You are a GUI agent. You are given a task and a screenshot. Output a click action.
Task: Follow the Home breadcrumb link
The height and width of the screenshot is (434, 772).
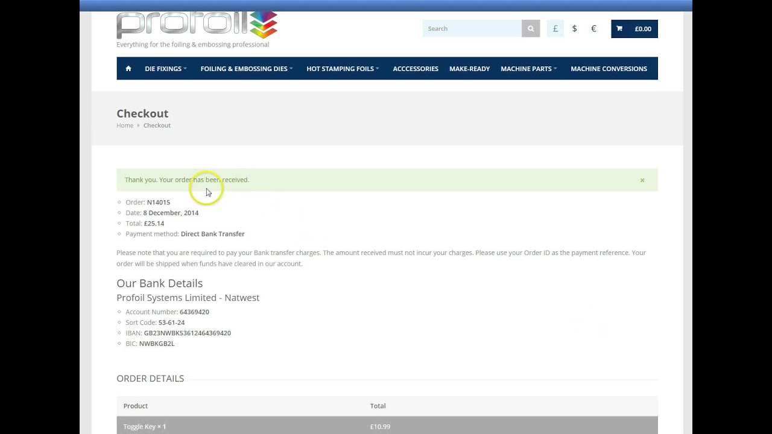125,125
